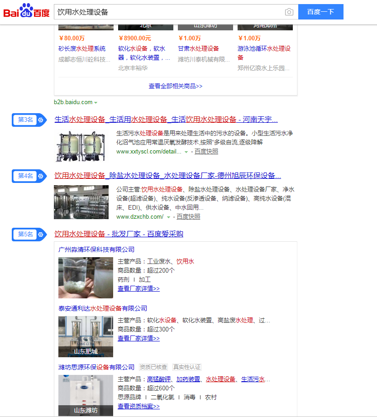
Task: Click 查看厂家详情>> under 广州淼清环保
Action: point(139,288)
